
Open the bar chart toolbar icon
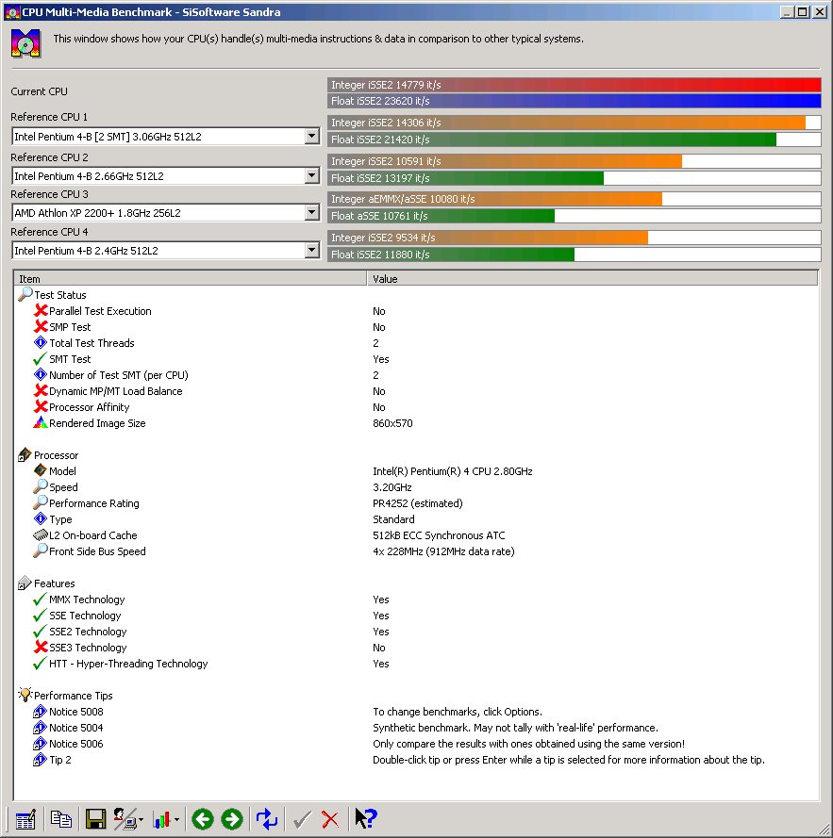pyautogui.click(x=161, y=819)
